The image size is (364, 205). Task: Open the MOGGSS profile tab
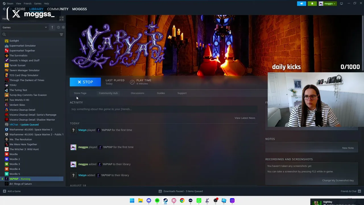click(79, 9)
